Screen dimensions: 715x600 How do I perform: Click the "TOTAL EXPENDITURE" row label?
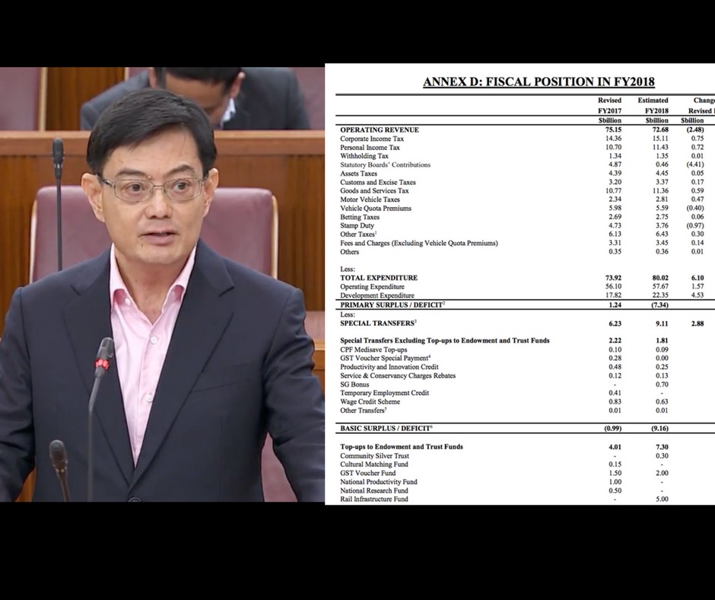tap(379, 278)
